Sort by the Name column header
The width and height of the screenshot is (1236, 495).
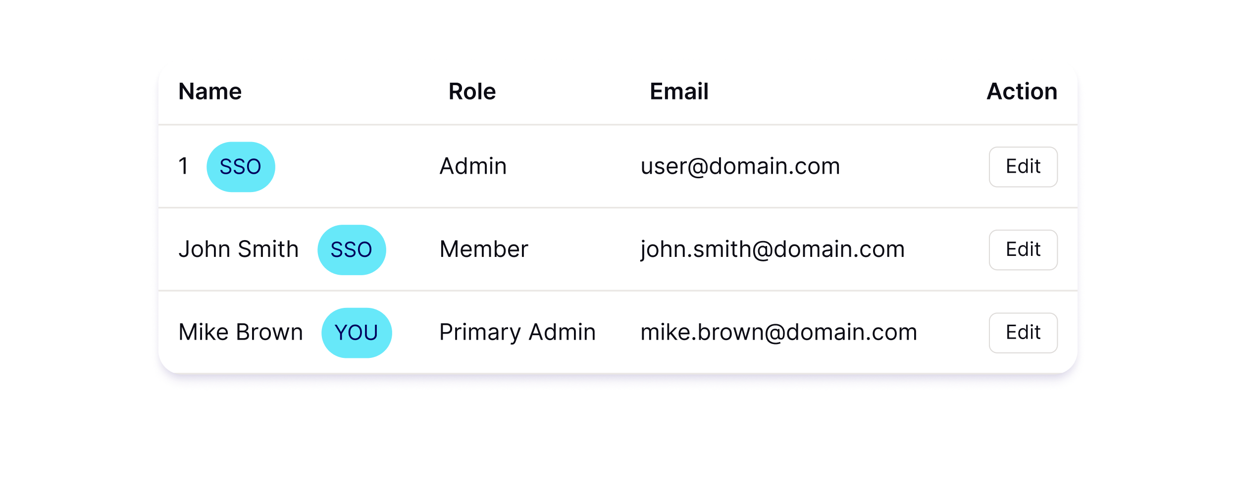click(210, 92)
